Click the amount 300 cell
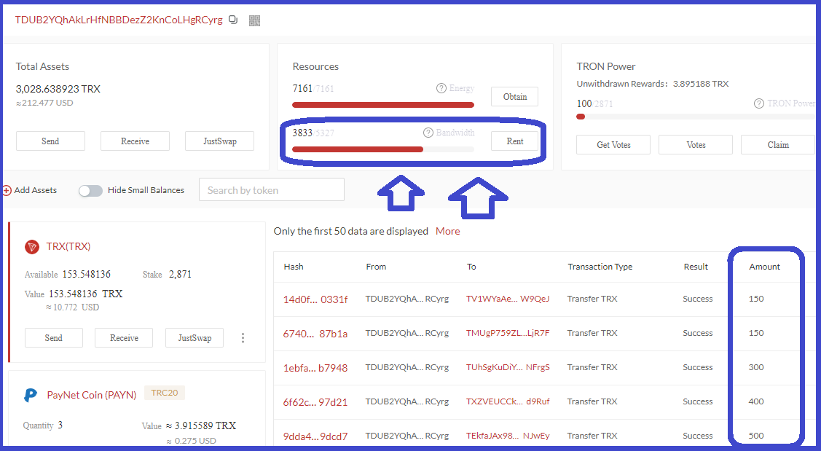This screenshot has width=821, height=451. [756, 367]
